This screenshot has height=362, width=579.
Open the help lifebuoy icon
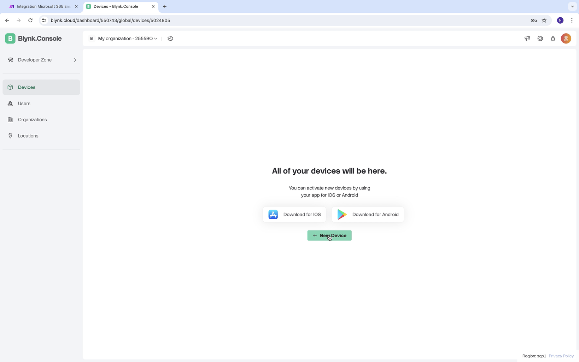[540, 39]
